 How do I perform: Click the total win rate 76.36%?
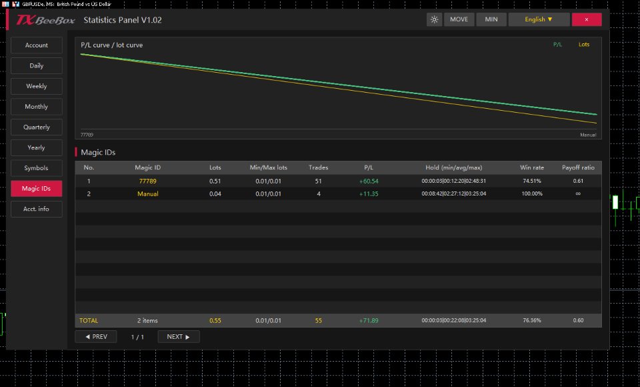pos(532,321)
